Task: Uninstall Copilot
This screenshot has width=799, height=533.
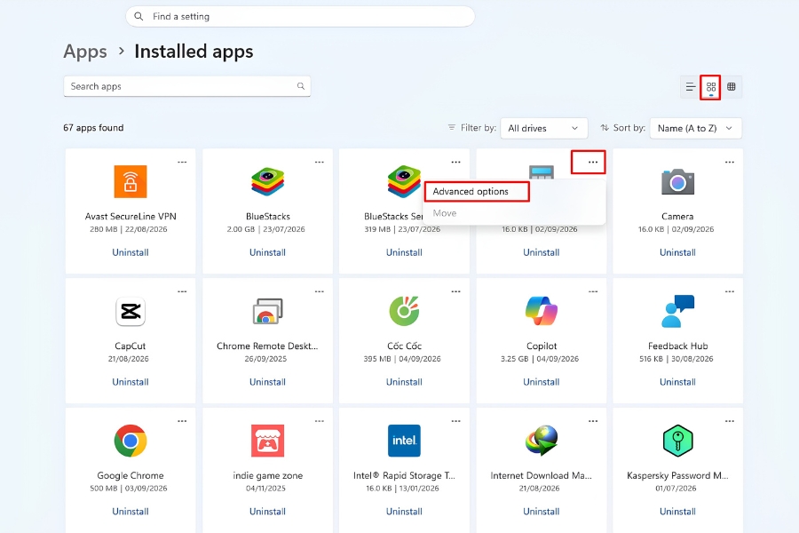Action: (542, 382)
